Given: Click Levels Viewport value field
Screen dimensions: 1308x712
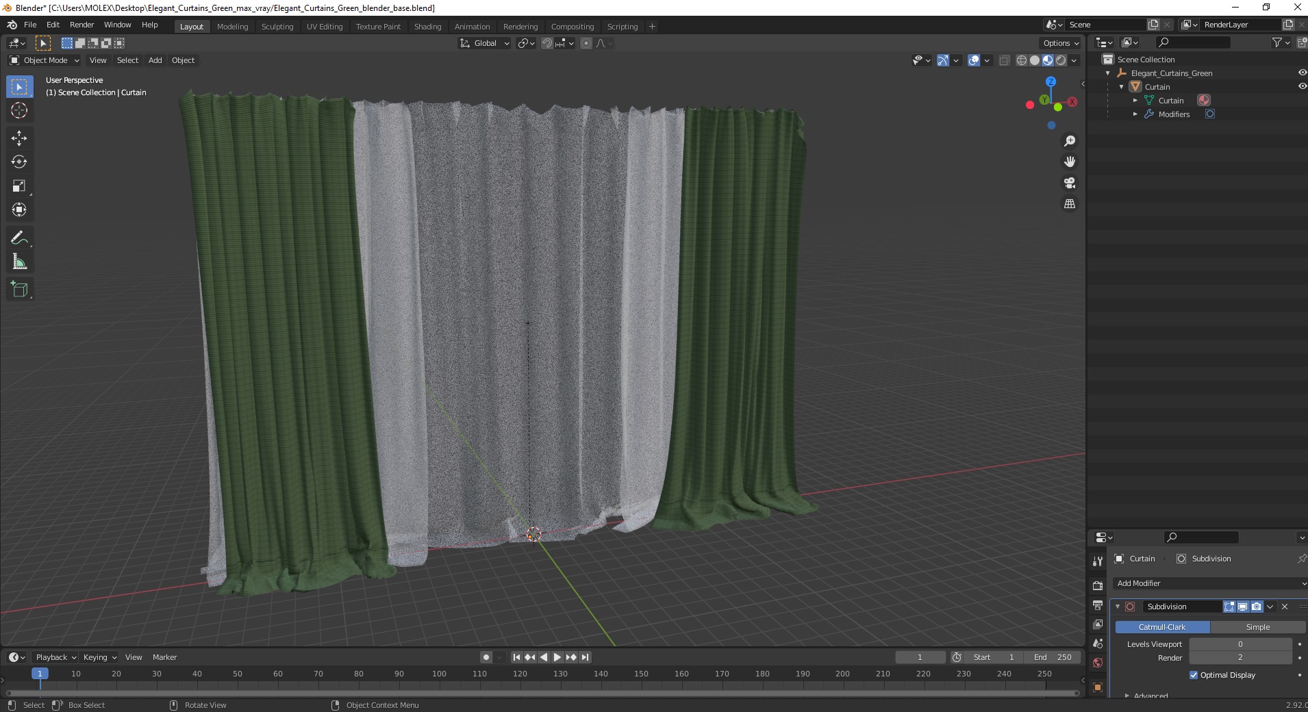Looking at the screenshot, I should click(x=1240, y=644).
